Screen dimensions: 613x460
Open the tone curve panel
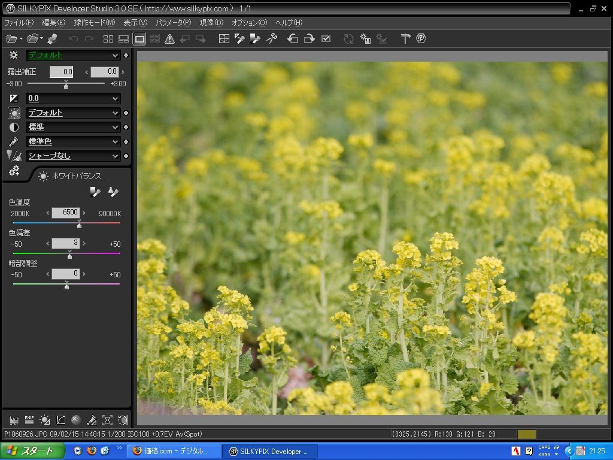[60, 420]
